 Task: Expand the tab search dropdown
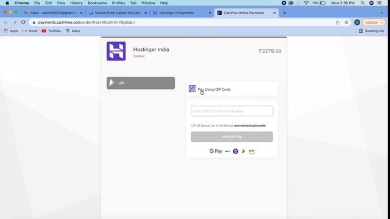[382, 13]
